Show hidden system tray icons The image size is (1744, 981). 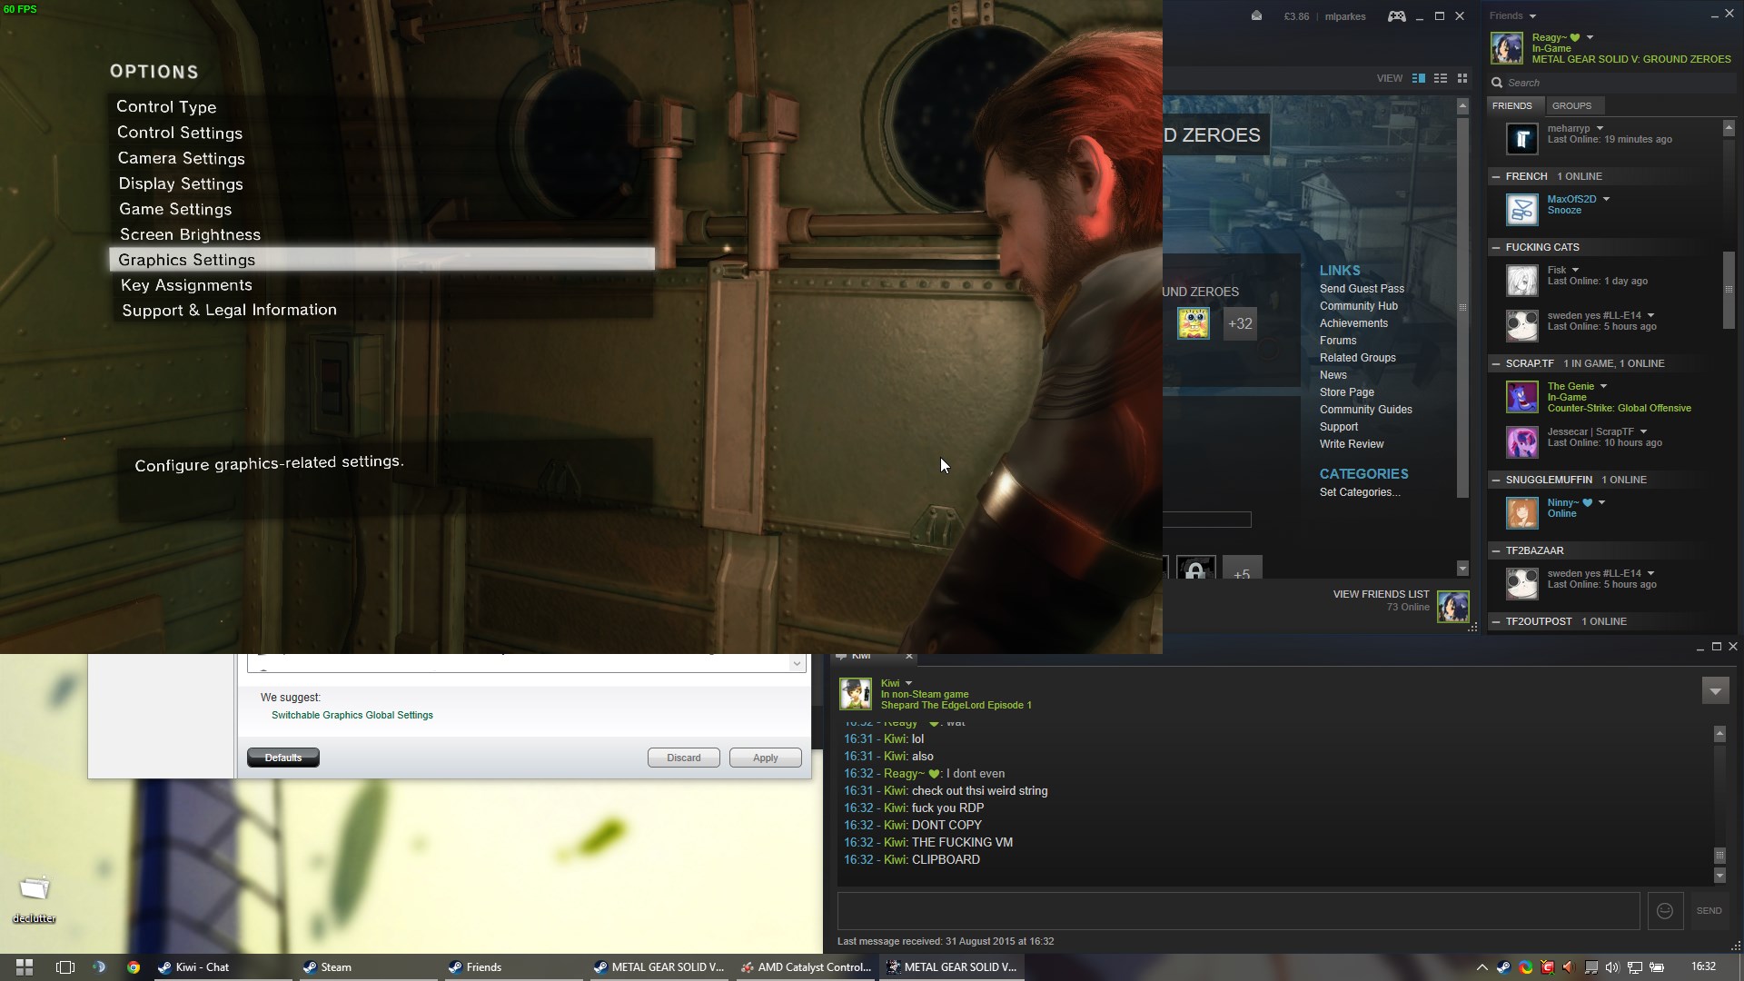tap(1482, 967)
